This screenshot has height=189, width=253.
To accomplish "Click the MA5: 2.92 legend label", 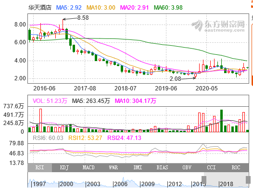I will [x=69, y=8].
